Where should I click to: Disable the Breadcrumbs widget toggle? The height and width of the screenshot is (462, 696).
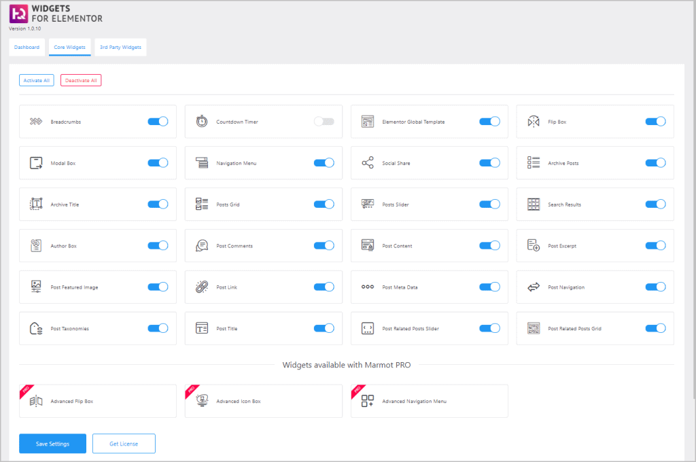pos(158,122)
